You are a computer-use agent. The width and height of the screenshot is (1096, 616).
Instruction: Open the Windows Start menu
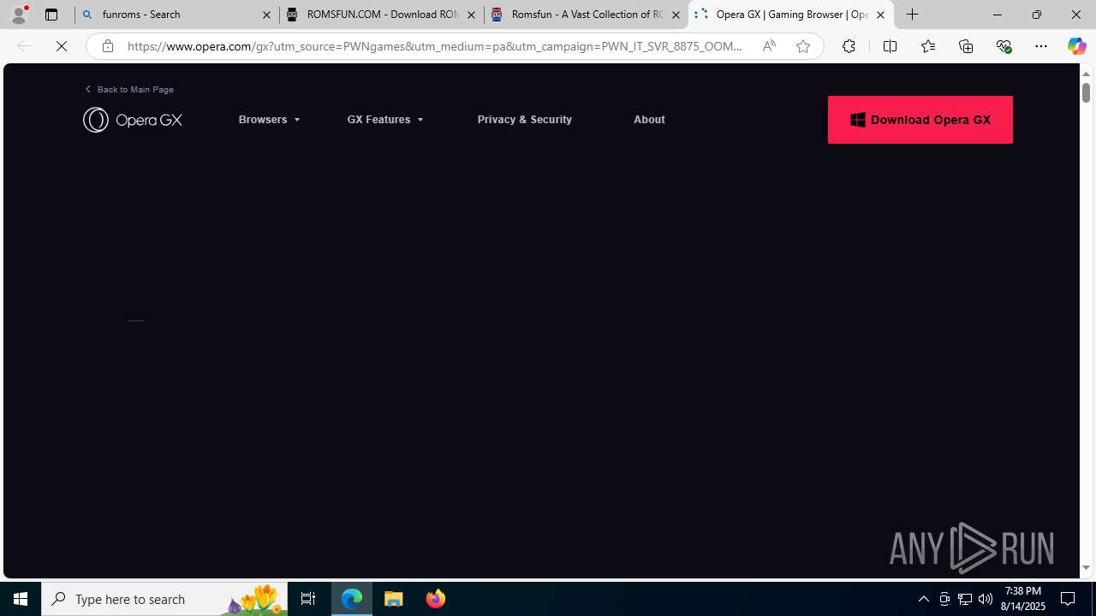tap(21, 599)
